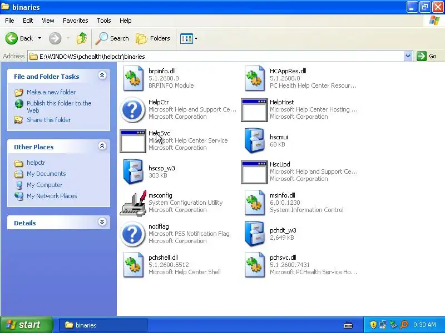This screenshot has width=445, height=333.
Task: Open My Documents link
Action: pos(46,174)
